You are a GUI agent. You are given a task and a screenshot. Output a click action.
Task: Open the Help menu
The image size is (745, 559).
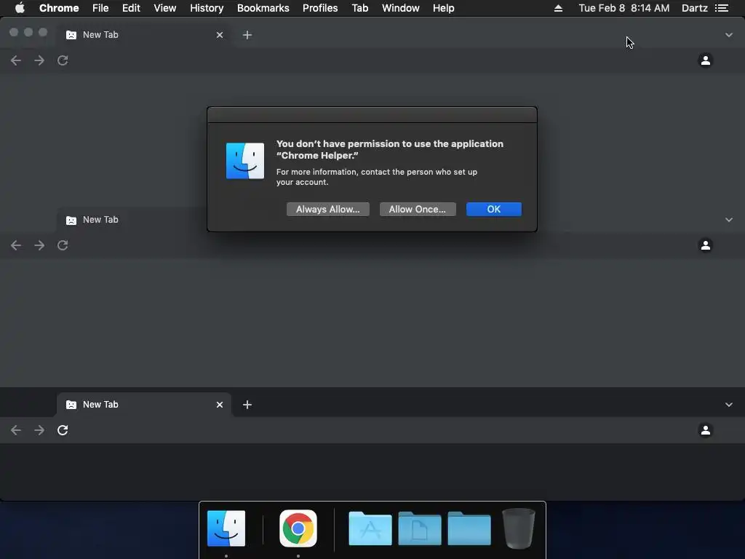coord(443,8)
